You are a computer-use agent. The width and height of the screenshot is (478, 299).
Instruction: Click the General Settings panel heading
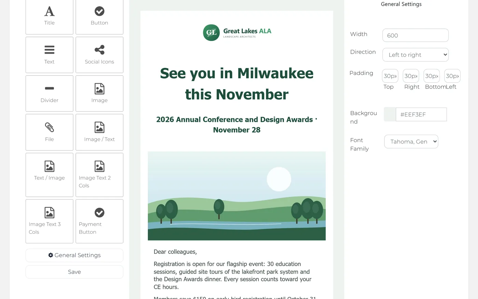point(401,4)
